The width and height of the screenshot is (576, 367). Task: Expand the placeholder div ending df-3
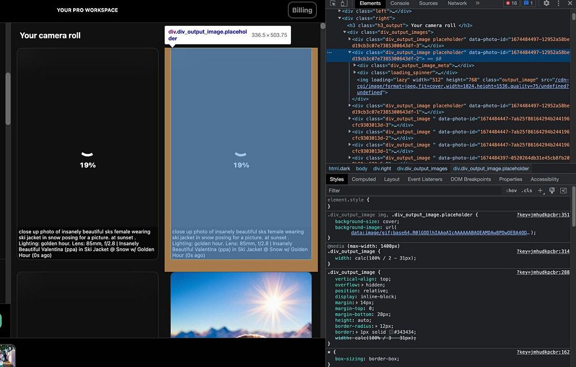(350, 39)
